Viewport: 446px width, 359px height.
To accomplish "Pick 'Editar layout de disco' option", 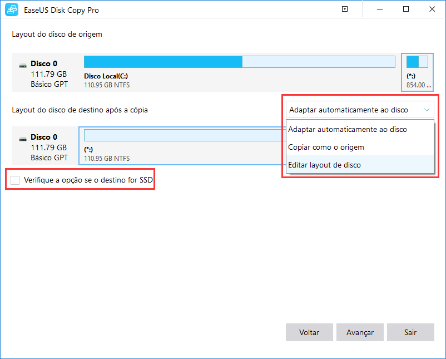I will [x=360, y=165].
